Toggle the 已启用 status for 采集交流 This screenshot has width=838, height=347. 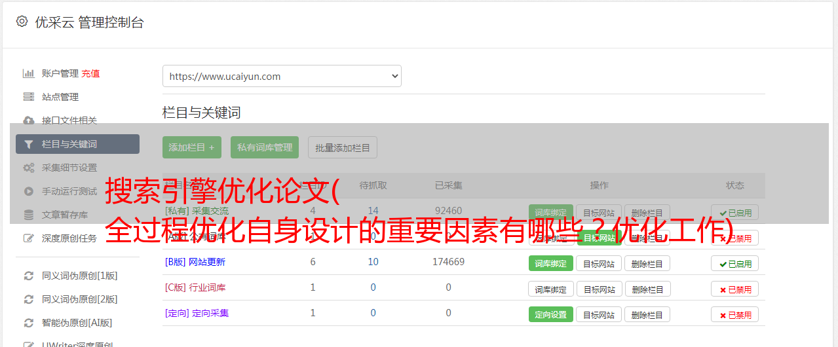coord(735,213)
